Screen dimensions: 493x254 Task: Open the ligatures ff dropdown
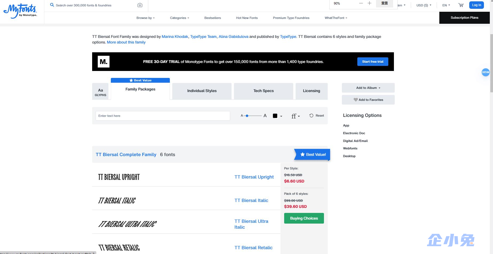295,116
